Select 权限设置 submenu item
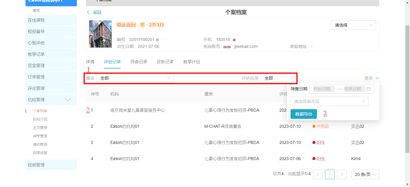Screen dimensions: 410x187 tap(40, 153)
